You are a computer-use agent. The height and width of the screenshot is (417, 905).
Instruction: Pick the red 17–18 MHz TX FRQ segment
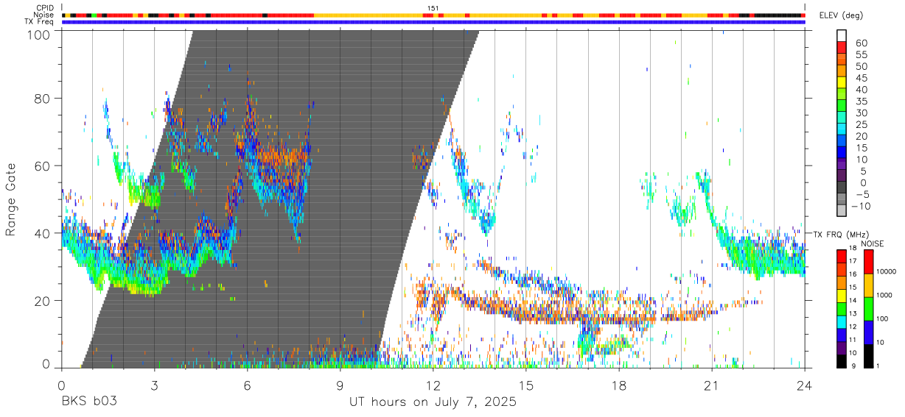click(842, 256)
